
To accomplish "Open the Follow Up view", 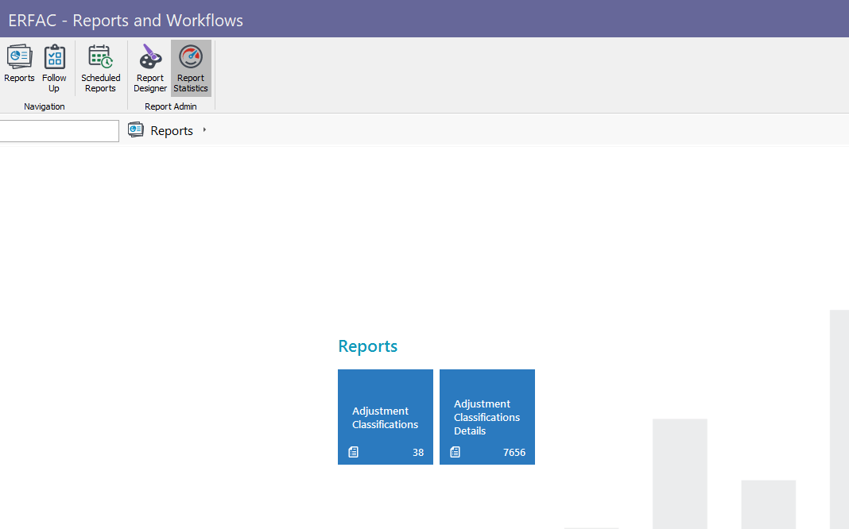I will pos(54,68).
